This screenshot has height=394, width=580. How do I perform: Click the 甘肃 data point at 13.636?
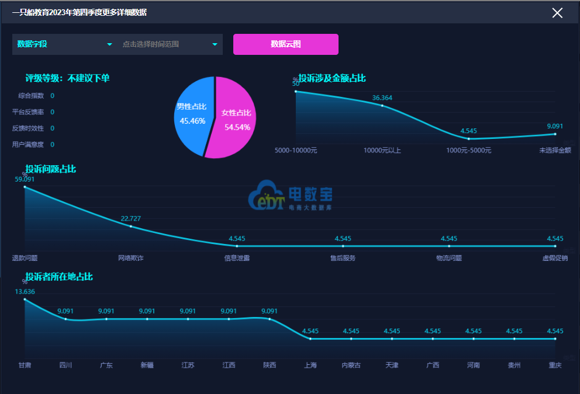click(25, 299)
